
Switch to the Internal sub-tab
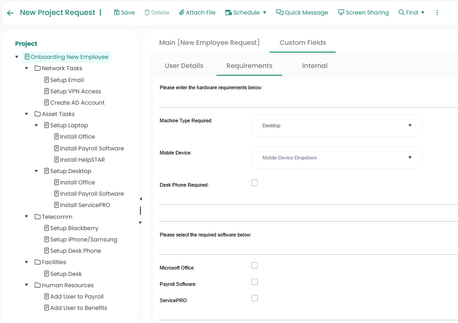(x=314, y=66)
